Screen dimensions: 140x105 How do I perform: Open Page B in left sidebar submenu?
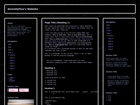[x=12, y=60]
